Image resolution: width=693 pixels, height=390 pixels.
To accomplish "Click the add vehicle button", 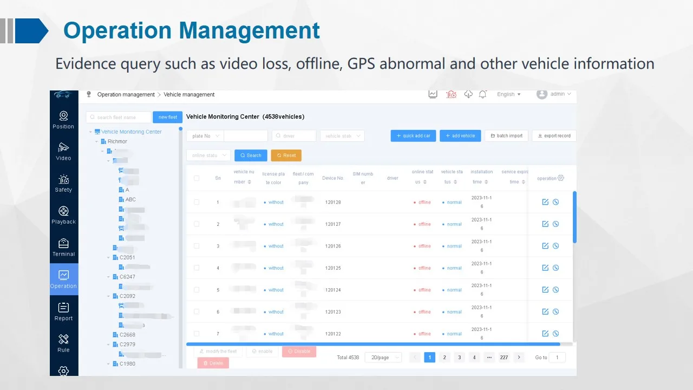I will [460, 136].
